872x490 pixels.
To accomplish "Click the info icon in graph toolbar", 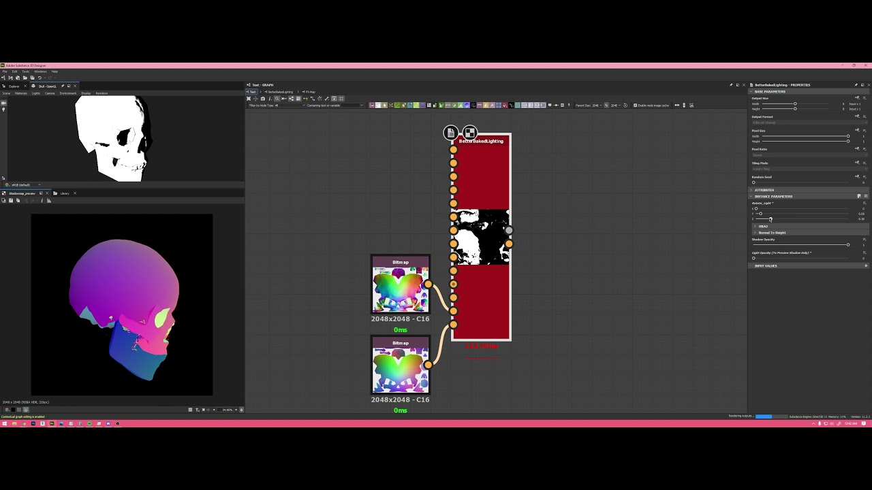I will pos(270,99).
